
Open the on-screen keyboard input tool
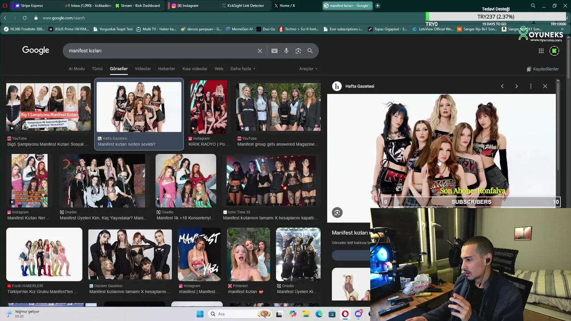point(274,51)
